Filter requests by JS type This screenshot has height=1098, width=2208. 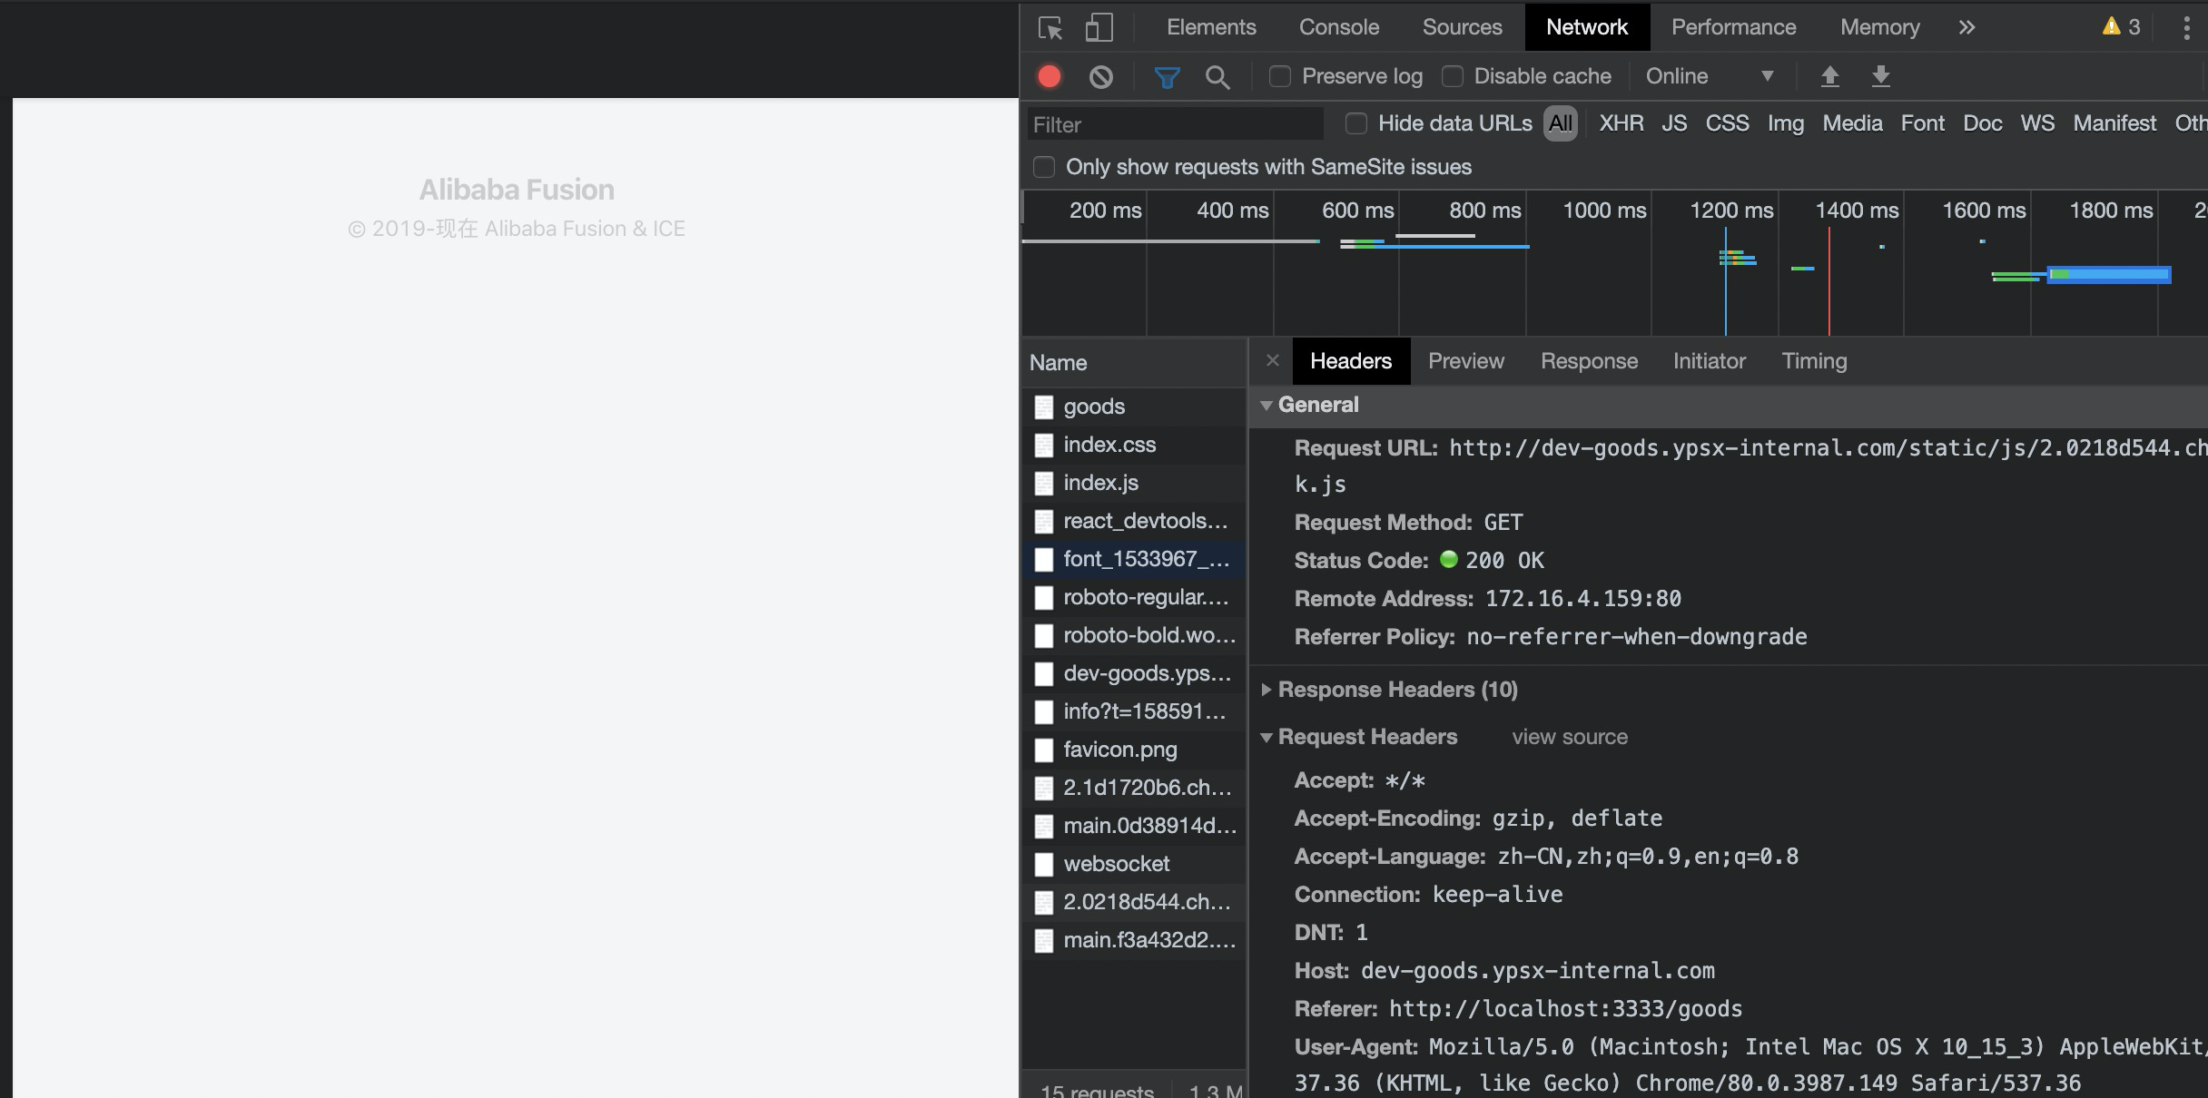(1673, 123)
